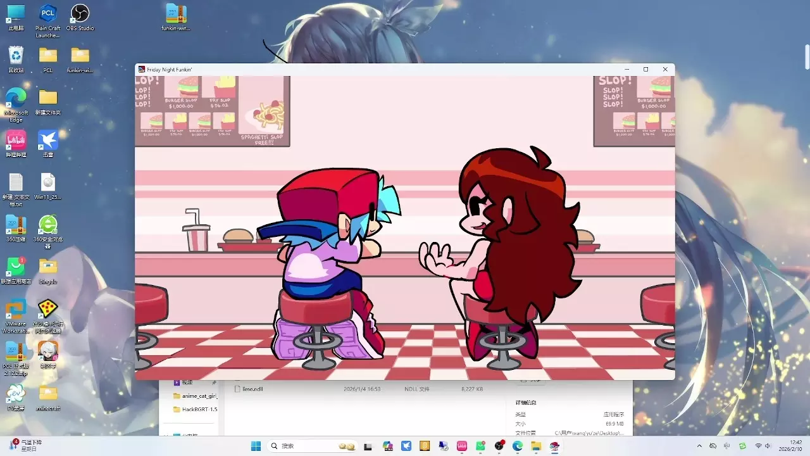This screenshot has width=810, height=456.
Task: Open the Wi-Fi network tray icon
Action: [757, 446]
